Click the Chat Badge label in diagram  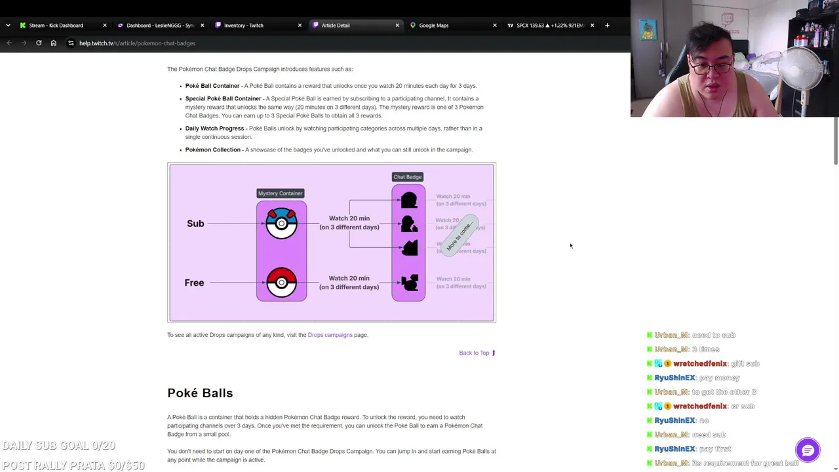pyautogui.click(x=407, y=177)
